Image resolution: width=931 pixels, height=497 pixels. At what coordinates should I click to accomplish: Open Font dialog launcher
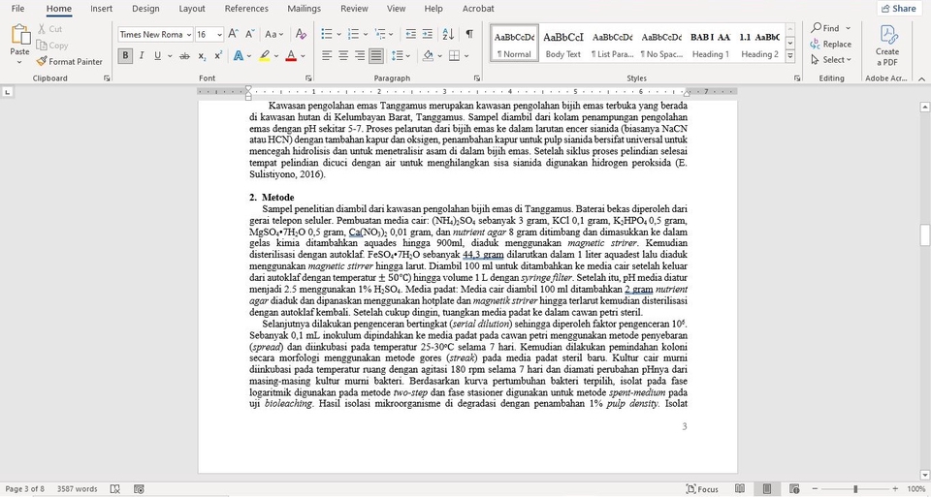pyautogui.click(x=308, y=78)
